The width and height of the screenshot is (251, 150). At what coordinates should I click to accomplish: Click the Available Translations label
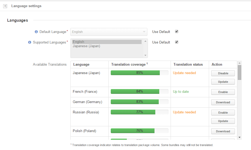(x=50, y=65)
